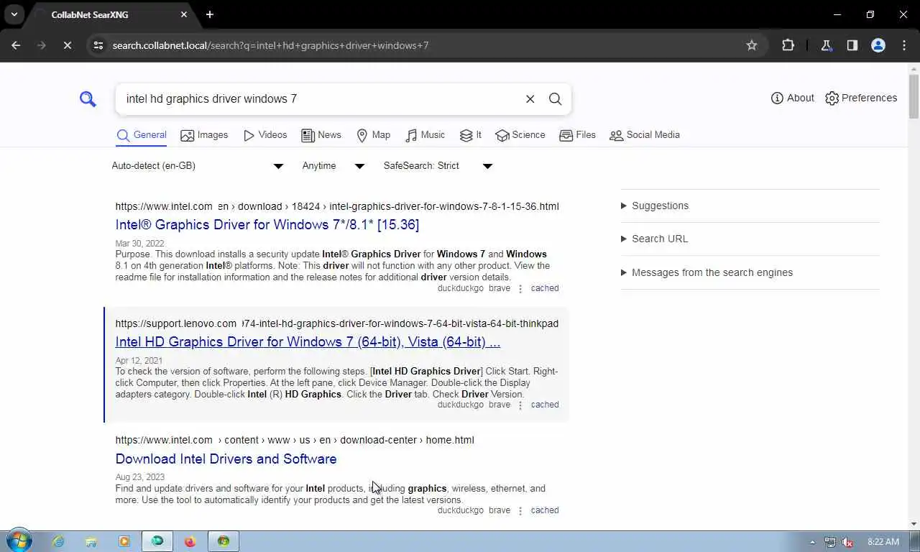Click the 8:22 AM taskbar clock

click(x=883, y=542)
